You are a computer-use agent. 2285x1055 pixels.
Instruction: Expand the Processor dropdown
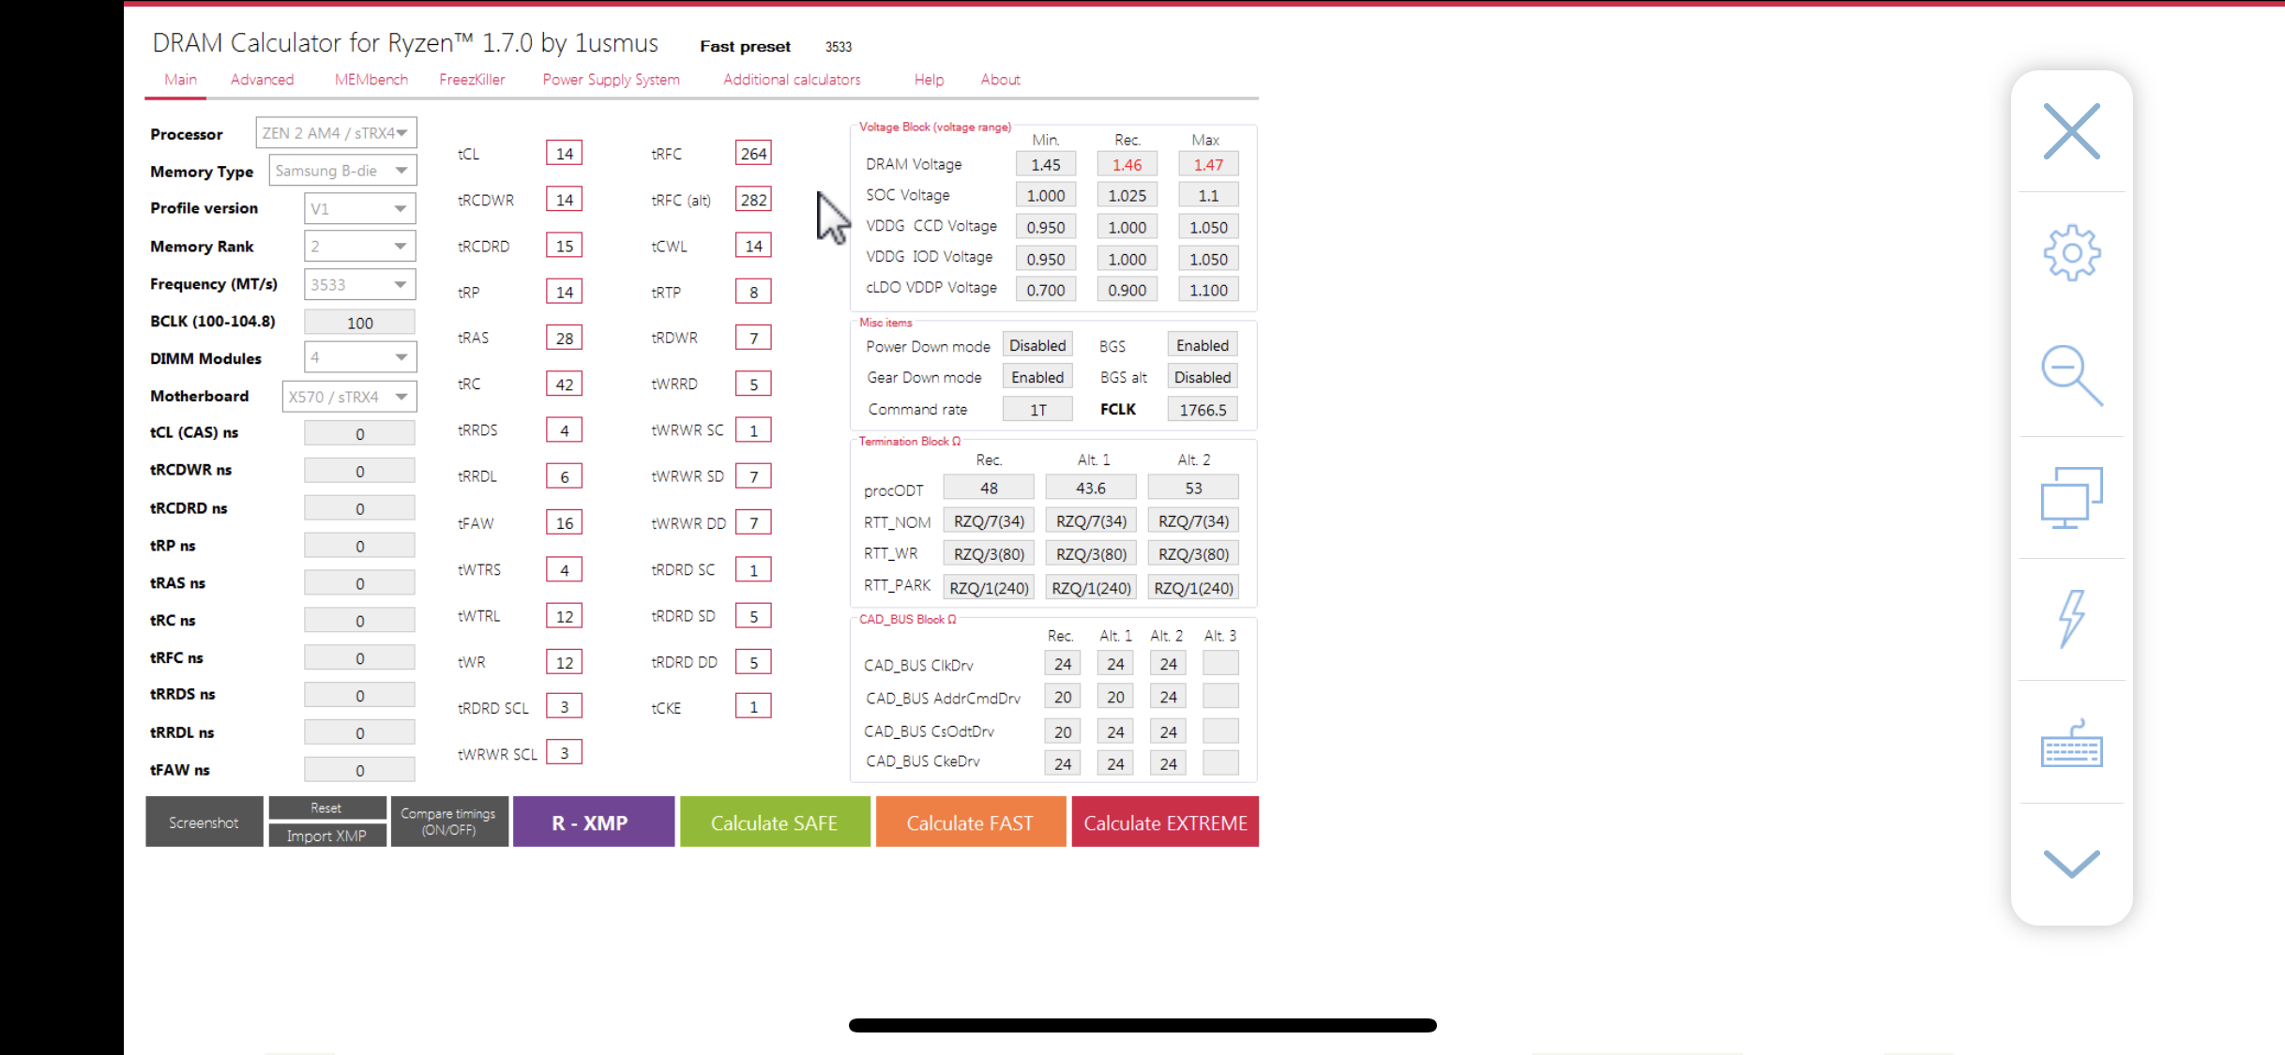coord(336,133)
